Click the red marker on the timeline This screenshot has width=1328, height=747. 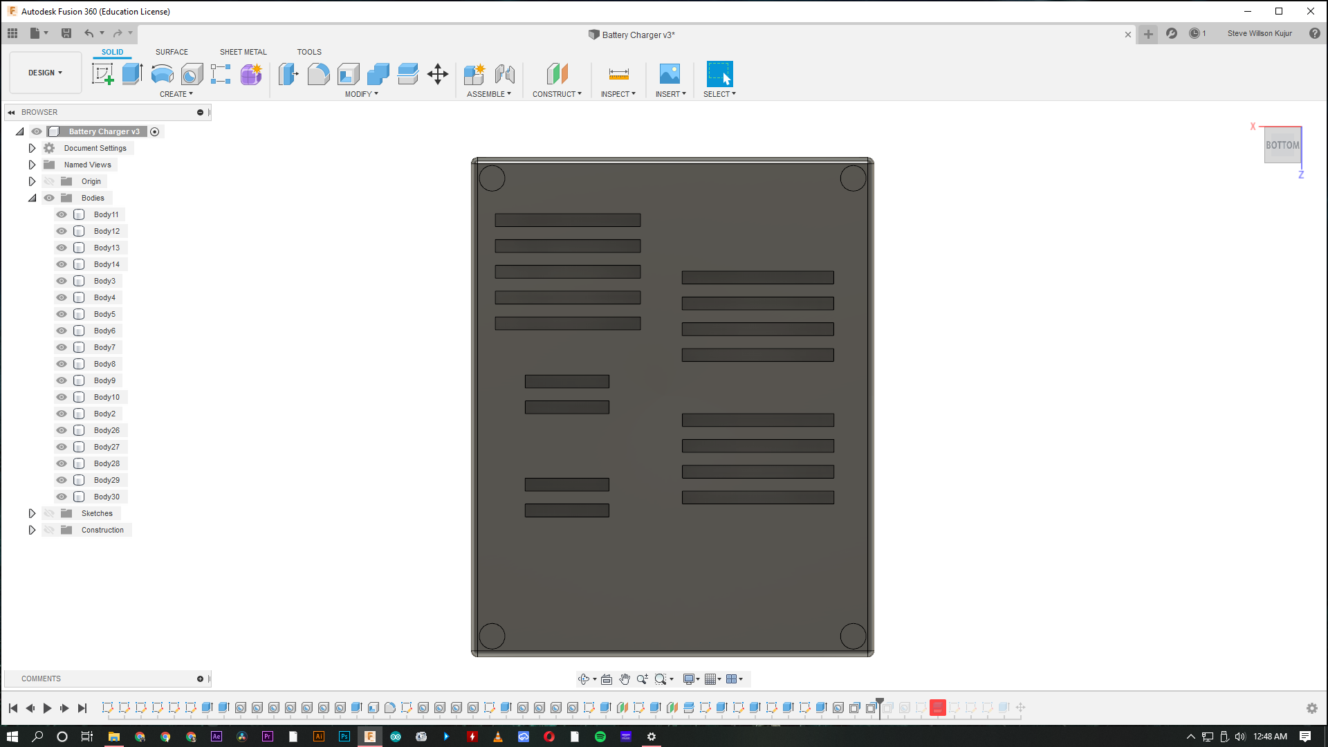[937, 708]
